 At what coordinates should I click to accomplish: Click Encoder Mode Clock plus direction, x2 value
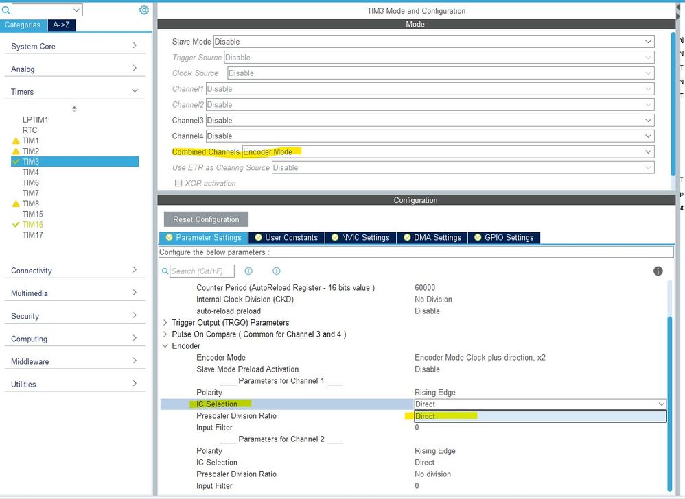point(480,358)
